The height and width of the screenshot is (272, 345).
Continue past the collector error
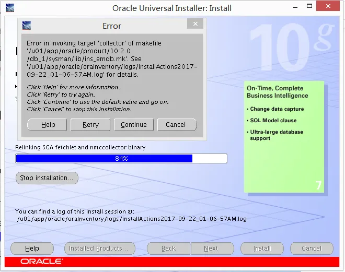(134, 125)
